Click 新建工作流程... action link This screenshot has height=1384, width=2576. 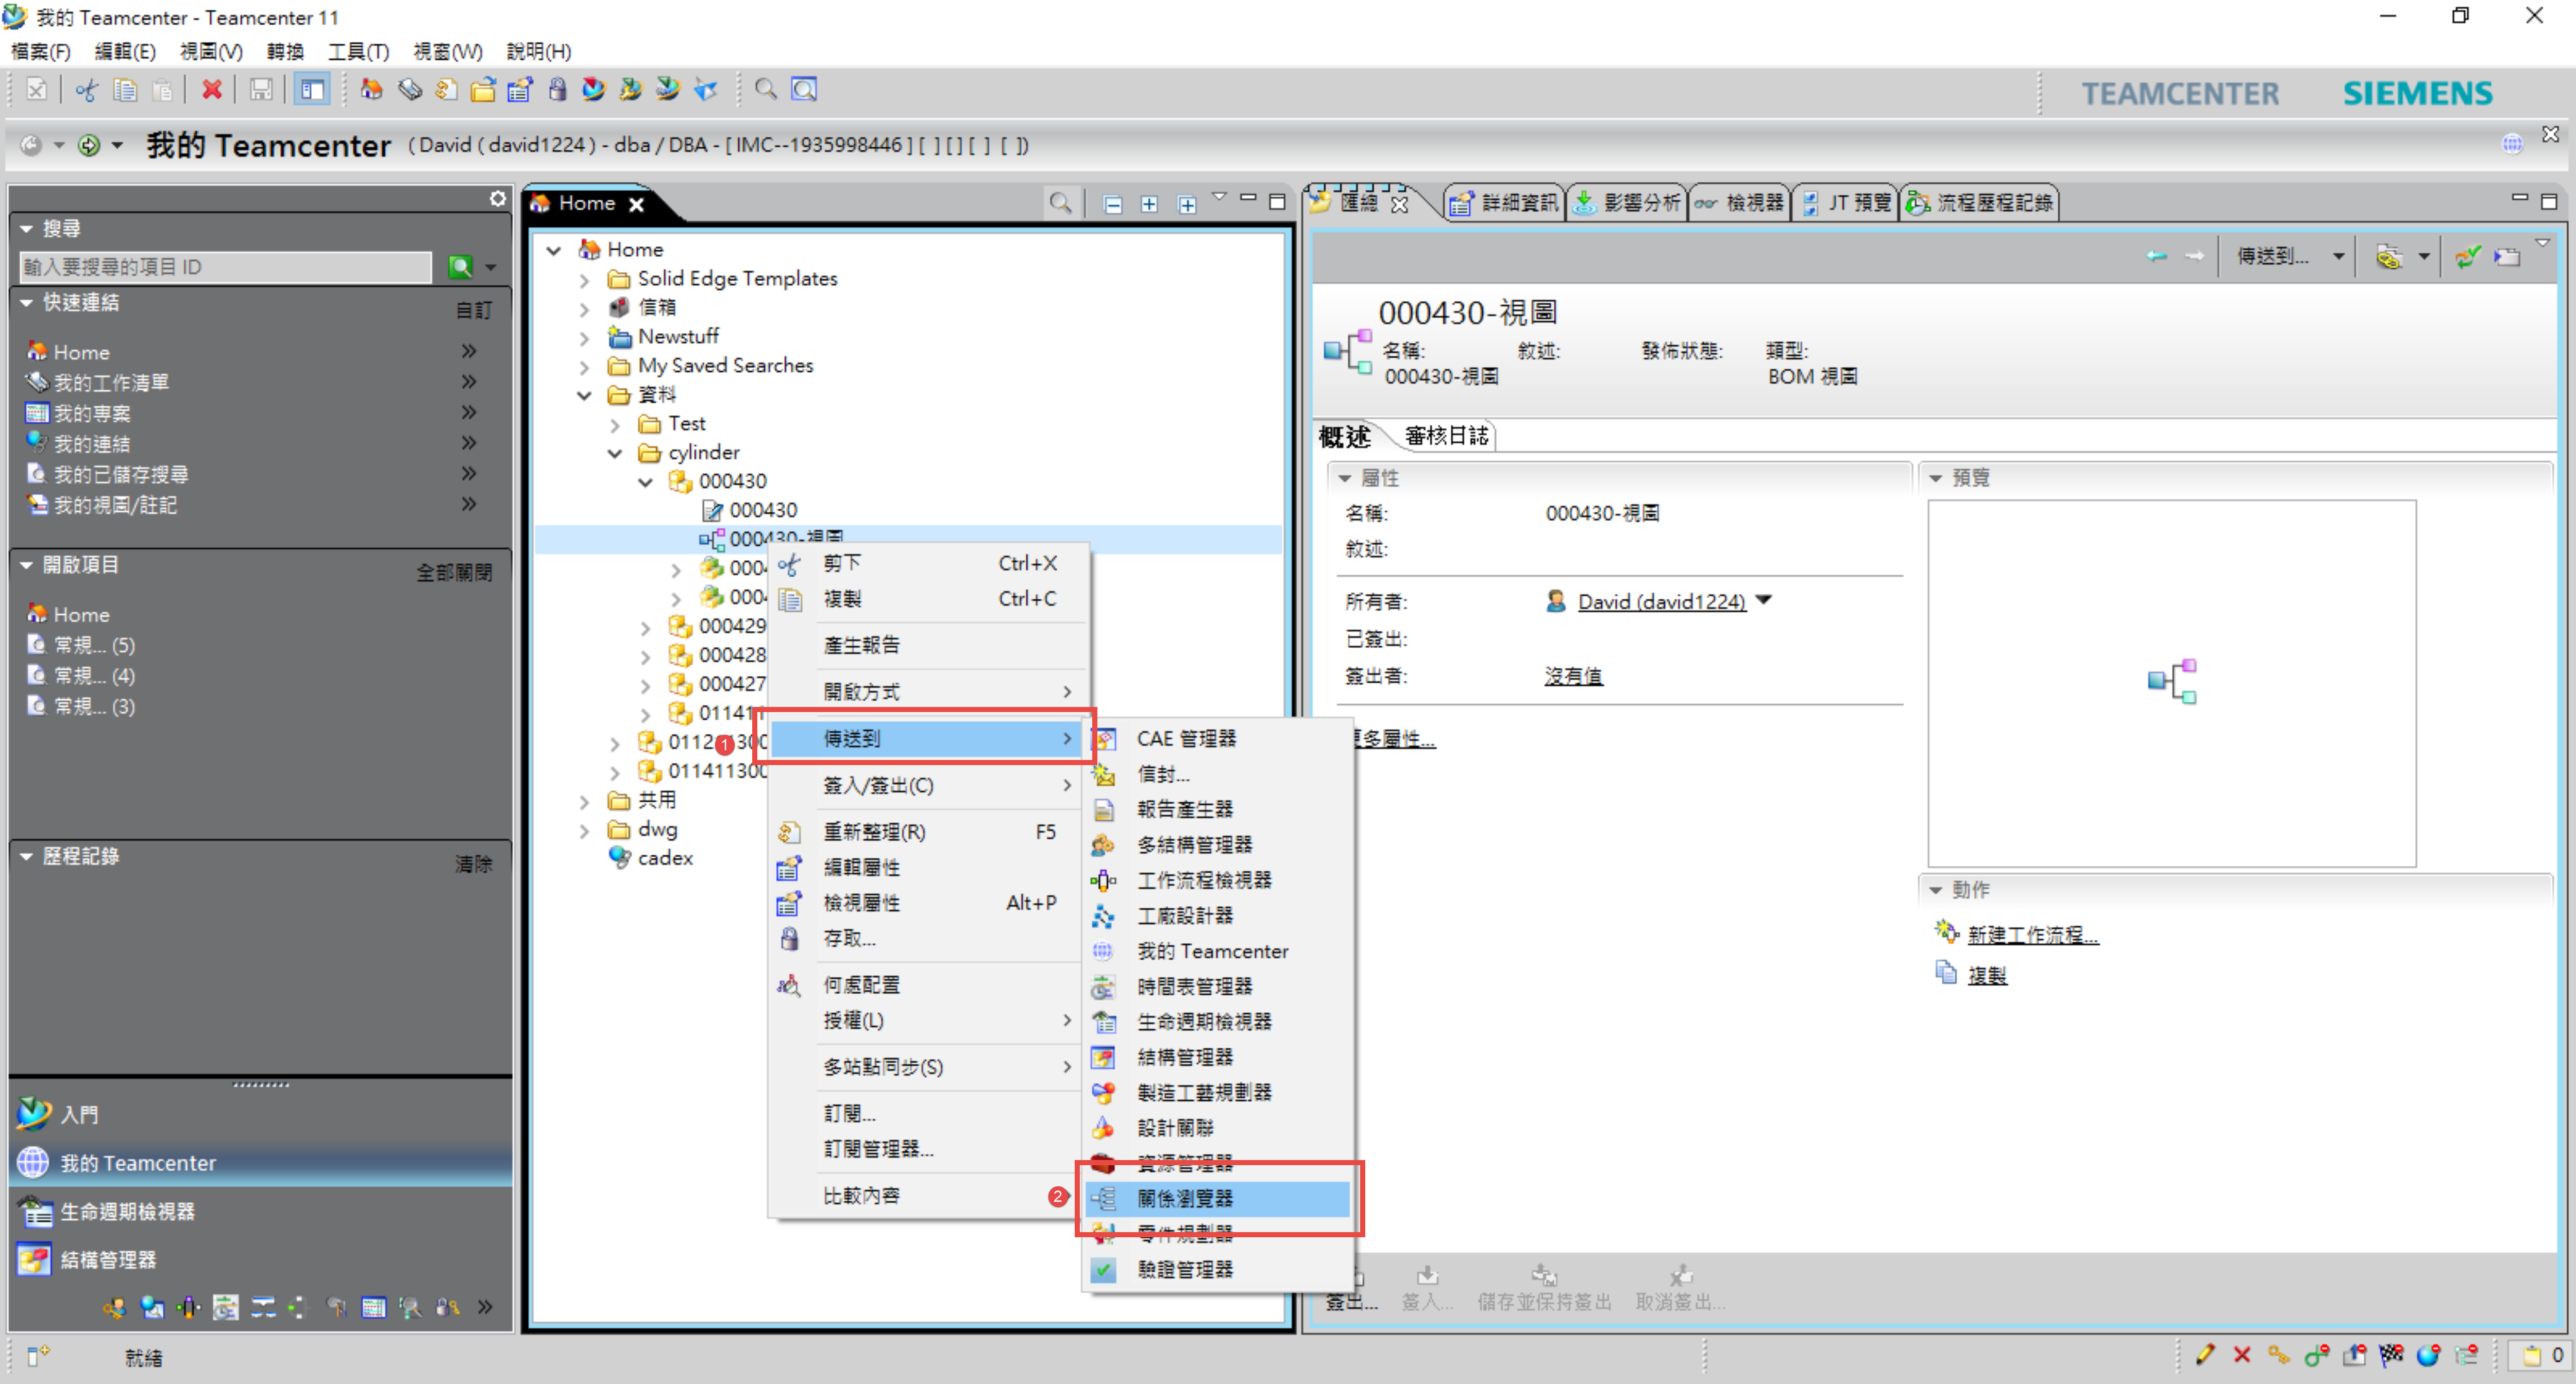2032,935
